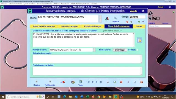Screen dimensions: 176x99
Task: Select Cierre de la Reclamación tab
Action: pos(119,26)
